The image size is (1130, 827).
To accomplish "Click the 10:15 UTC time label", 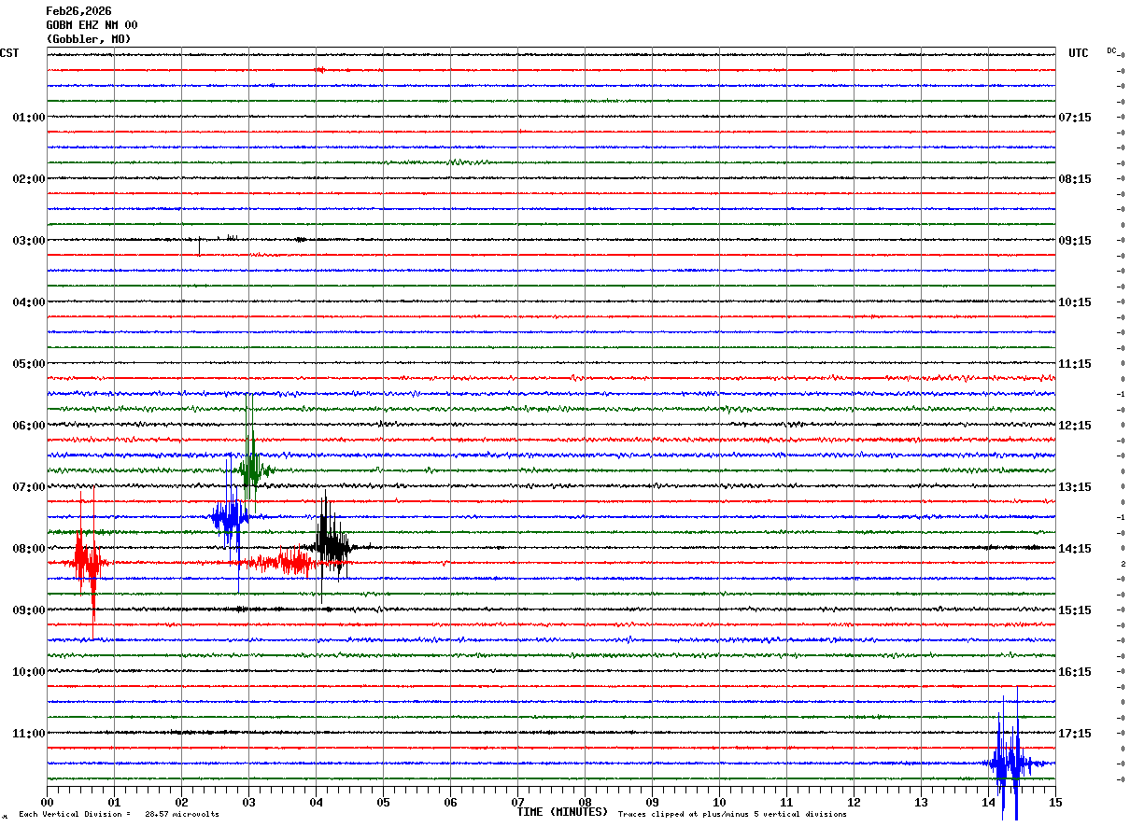I will pos(1075,302).
